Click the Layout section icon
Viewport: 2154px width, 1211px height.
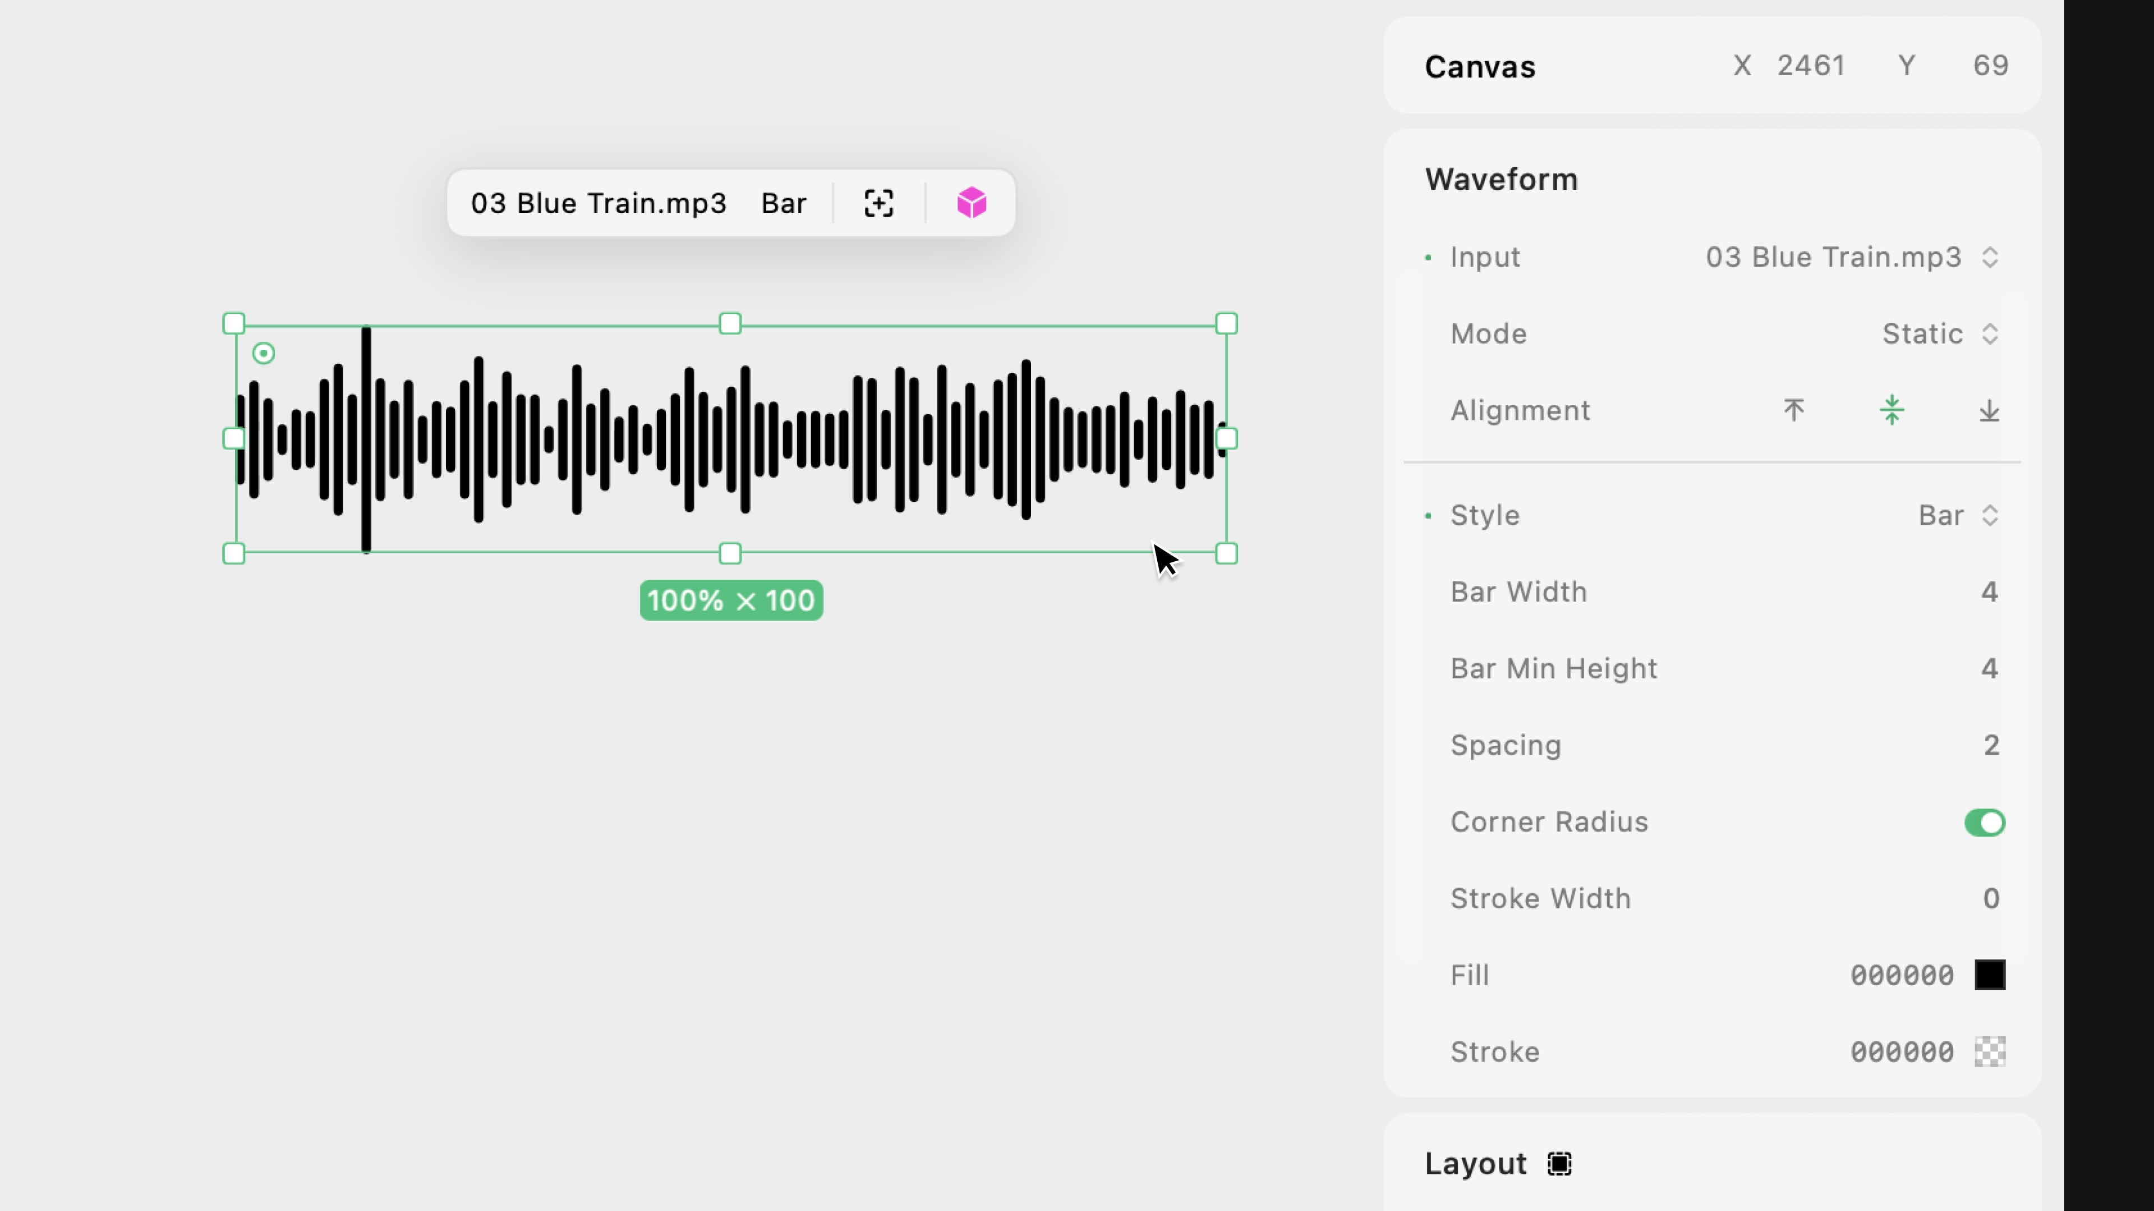[x=1559, y=1163]
